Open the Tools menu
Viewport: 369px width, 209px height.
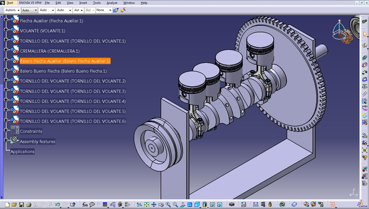(x=97, y=3)
